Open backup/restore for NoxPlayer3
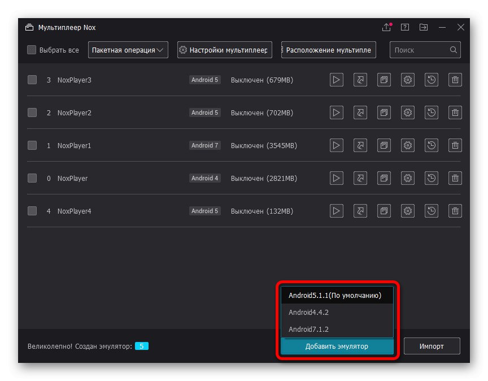This screenshot has height=381, width=488. [x=432, y=80]
